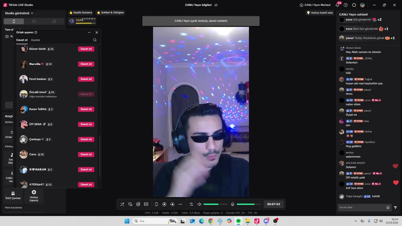Click Hediye hedefi ekle button
Viewport: 402px width, 226px height.
pyautogui.click(x=320, y=13)
